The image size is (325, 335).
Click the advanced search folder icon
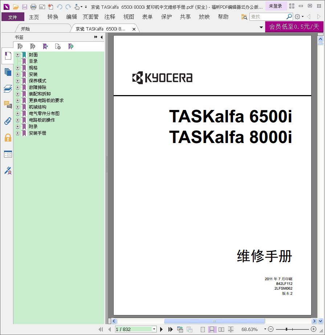click(x=244, y=17)
